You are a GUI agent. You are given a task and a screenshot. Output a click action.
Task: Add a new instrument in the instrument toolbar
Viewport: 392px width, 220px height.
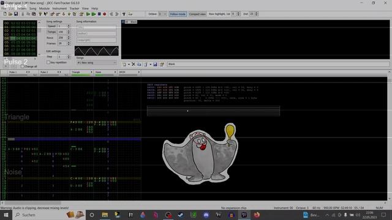[x=124, y=64]
